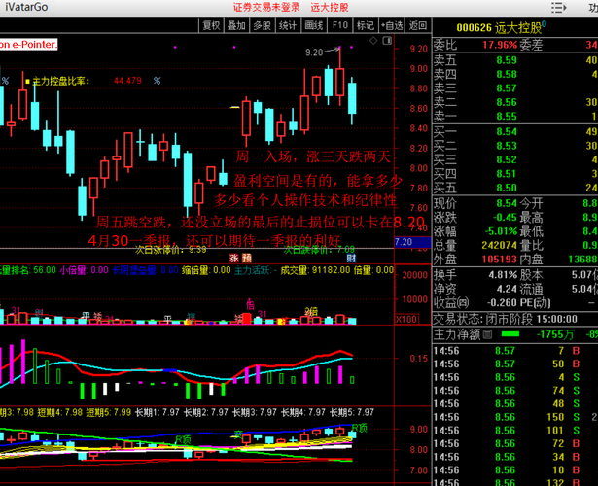Click the 委比 value 17.96%

tap(500, 45)
